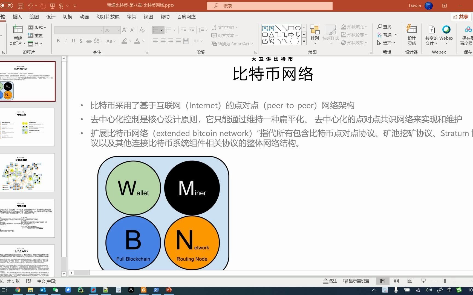Click the Save icon in title bar
The image size is (473, 295).
[x=20, y=5]
